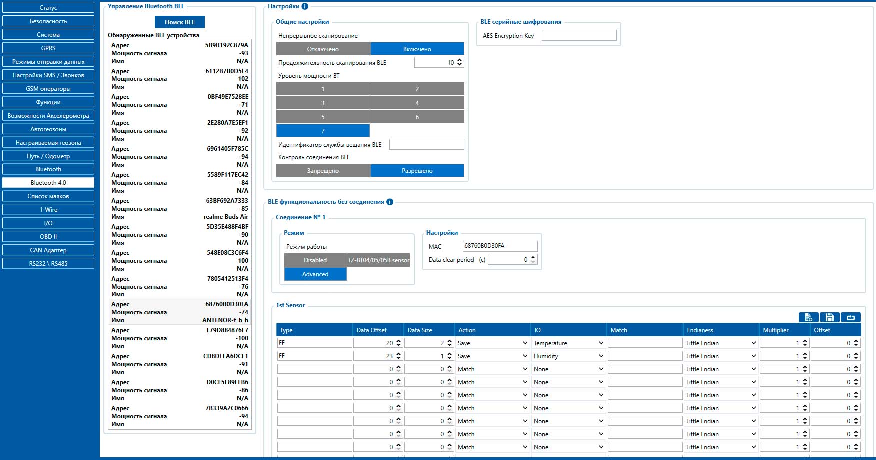
Task: Increment Data Offset in first sensor row
Action: 398,341
